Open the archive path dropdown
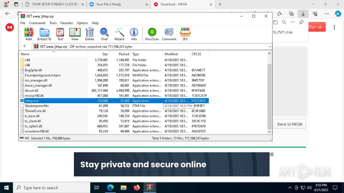Image resolution: width=344 pixels, height=193 pixels. pos(270,46)
